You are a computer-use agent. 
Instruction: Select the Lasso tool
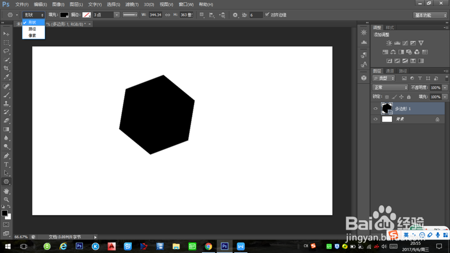[6, 51]
